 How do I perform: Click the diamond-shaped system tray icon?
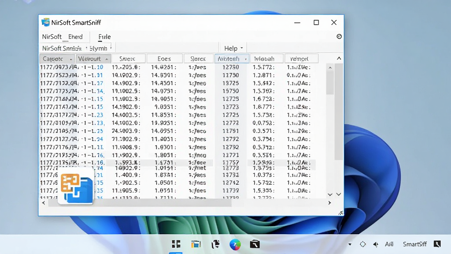point(363,244)
